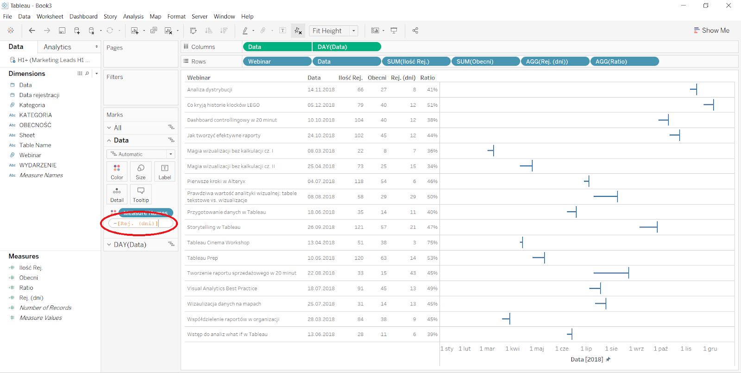This screenshot has width=741, height=373.
Task: Toggle Show Mark Labels in toolbar
Action: tap(283, 31)
